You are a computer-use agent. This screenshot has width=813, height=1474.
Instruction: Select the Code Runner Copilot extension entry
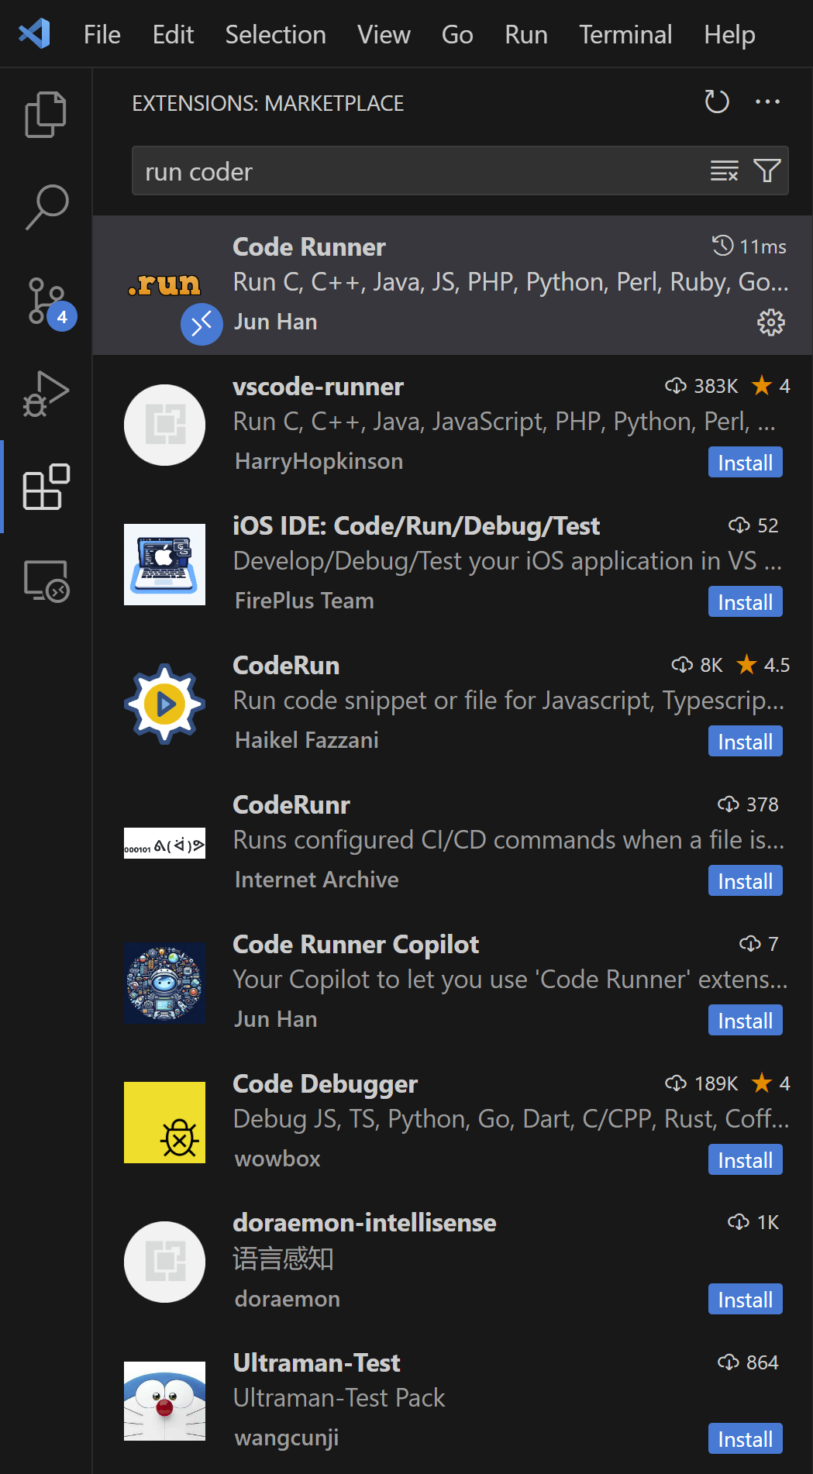click(465, 980)
